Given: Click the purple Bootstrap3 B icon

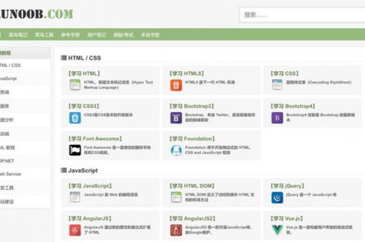Looking at the screenshot, I should click(x=176, y=118).
